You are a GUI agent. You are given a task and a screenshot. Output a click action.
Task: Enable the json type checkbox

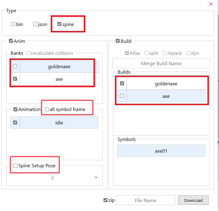tap(35, 24)
